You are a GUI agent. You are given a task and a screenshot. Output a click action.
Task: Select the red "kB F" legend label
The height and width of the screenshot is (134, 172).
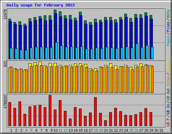tap(168, 122)
